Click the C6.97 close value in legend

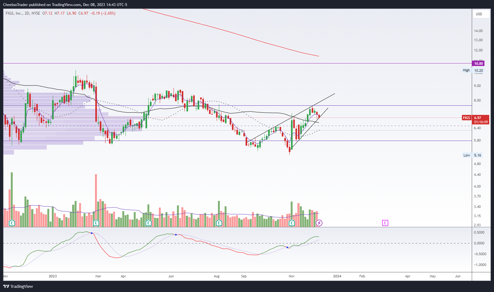coord(83,13)
